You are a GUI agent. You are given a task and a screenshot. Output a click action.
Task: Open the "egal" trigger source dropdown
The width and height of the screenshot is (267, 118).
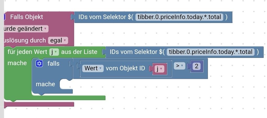click(58, 40)
